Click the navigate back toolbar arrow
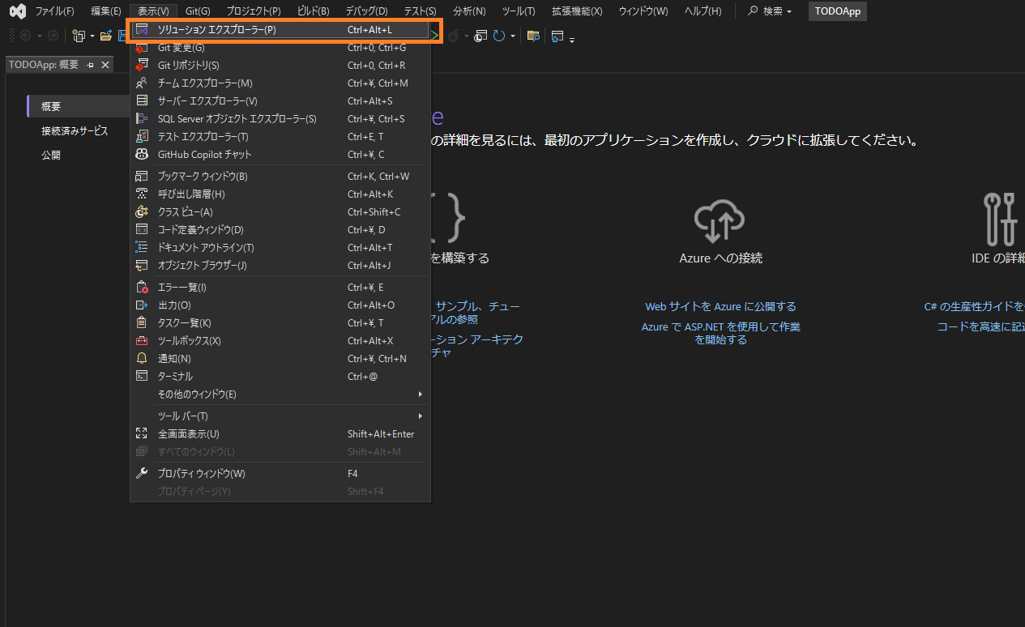 (25, 36)
